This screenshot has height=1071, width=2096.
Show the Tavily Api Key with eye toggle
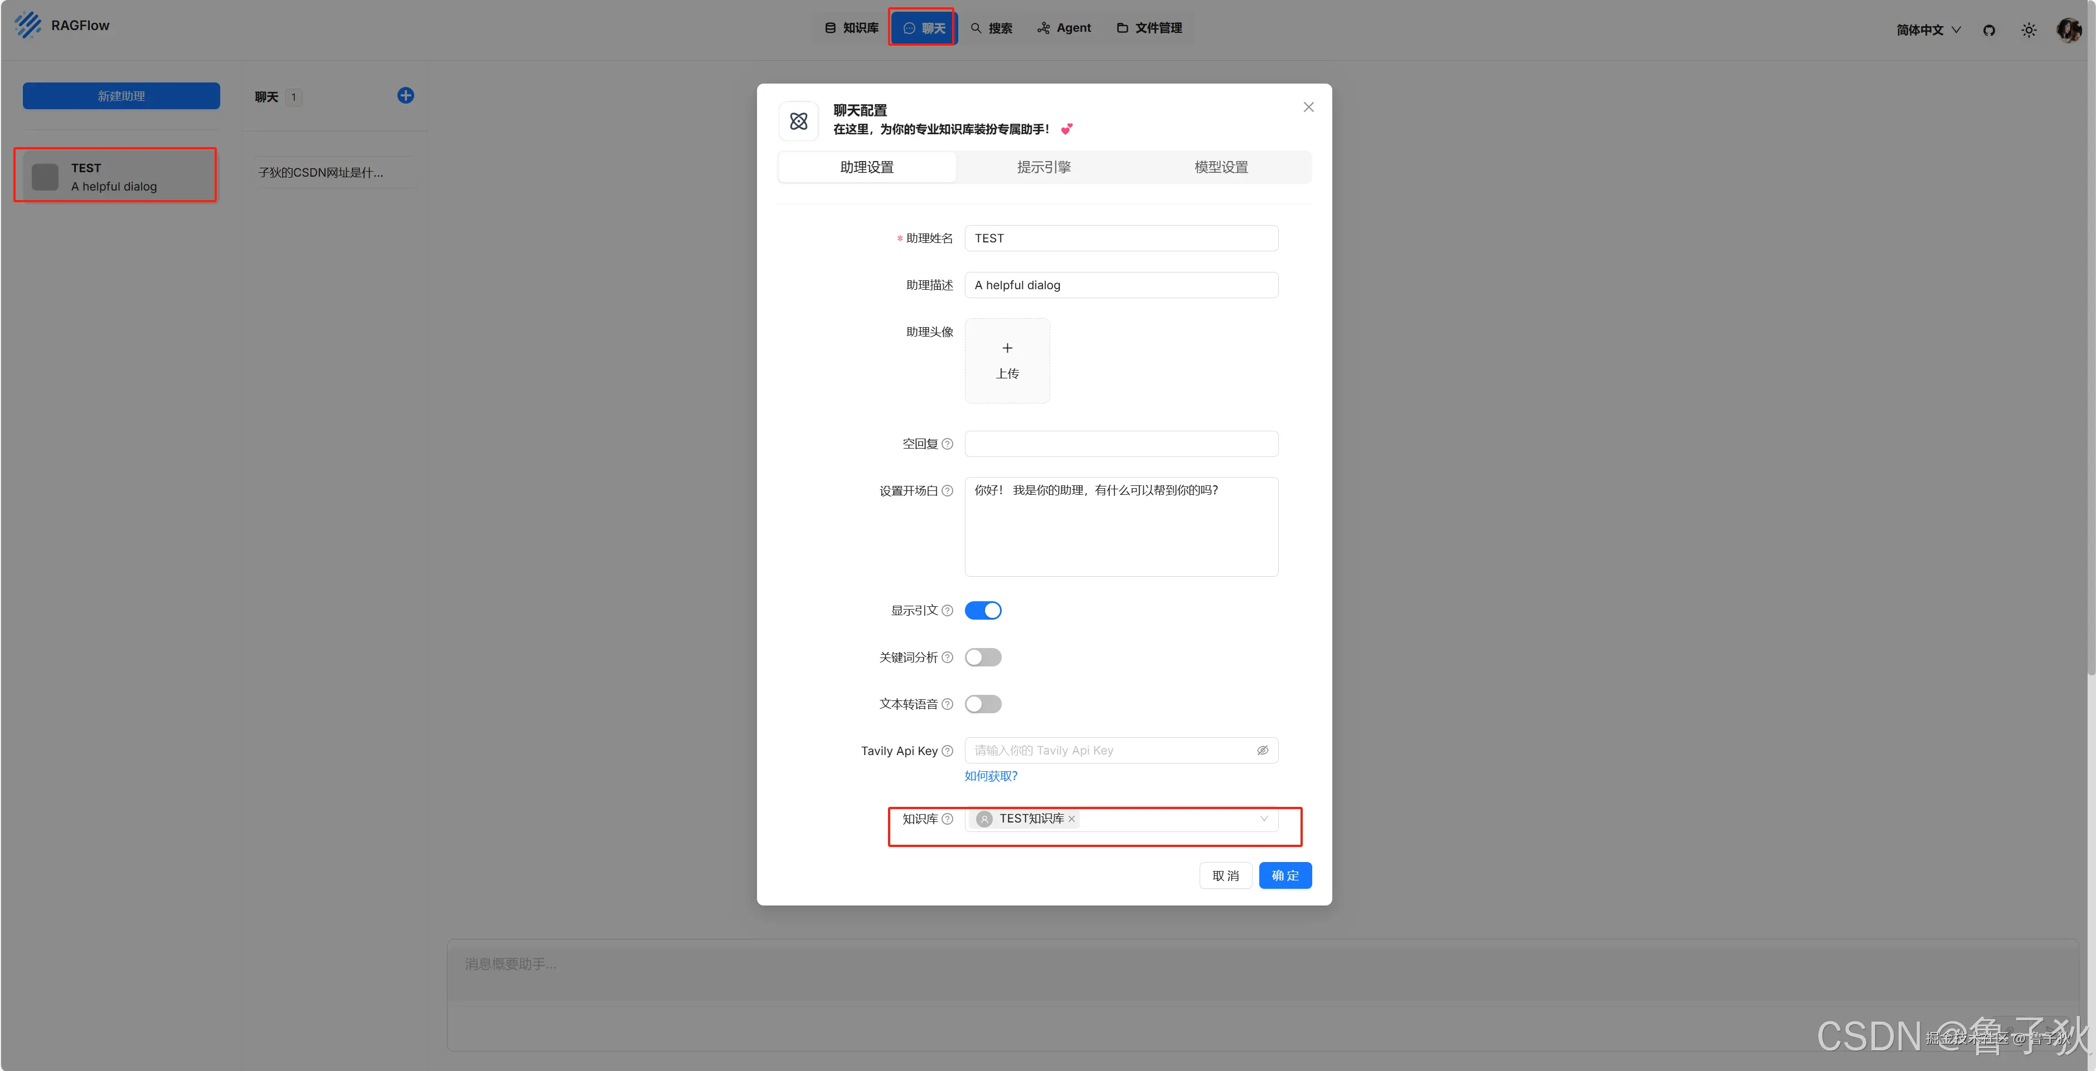1262,750
